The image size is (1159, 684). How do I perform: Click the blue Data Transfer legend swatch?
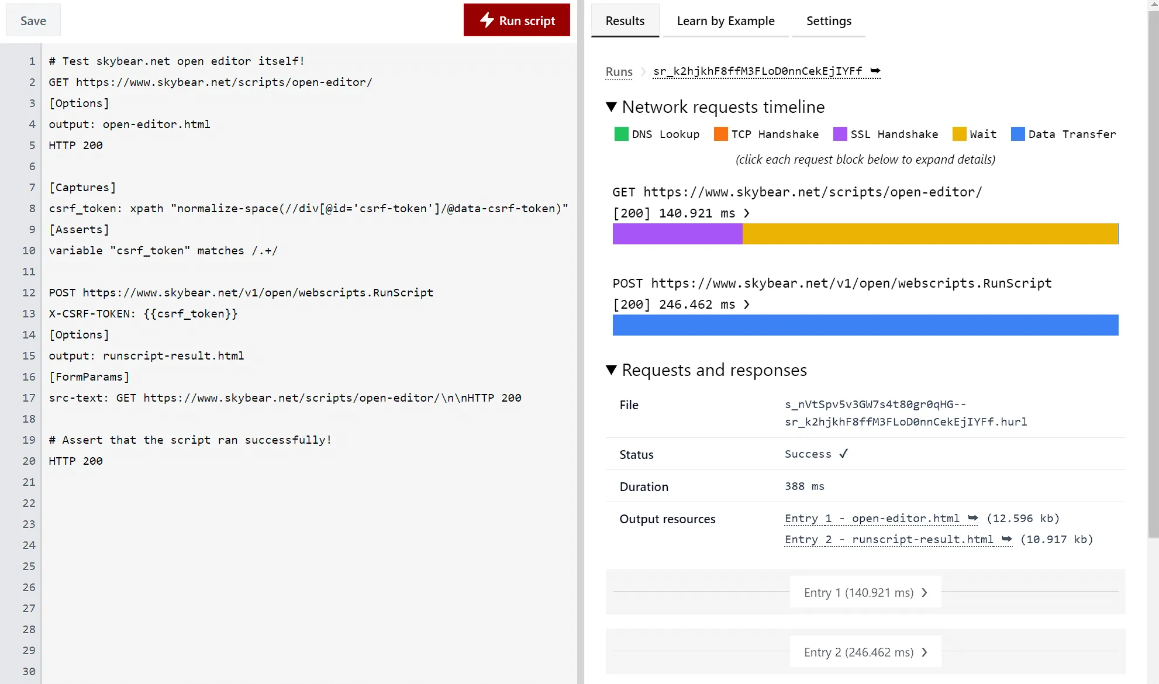pyautogui.click(x=1018, y=134)
